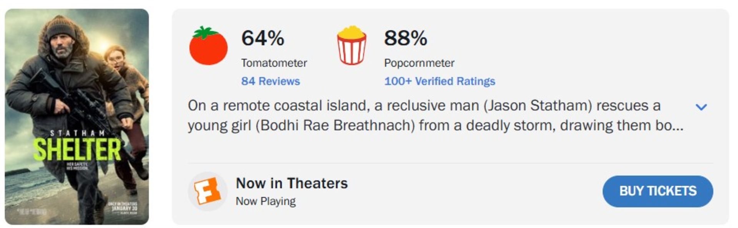Open the 100+ Verified Ratings link
The width and height of the screenshot is (738, 228).
(439, 81)
